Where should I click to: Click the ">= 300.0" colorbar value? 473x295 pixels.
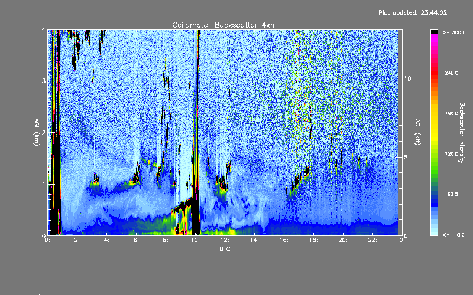pyautogui.click(x=454, y=32)
